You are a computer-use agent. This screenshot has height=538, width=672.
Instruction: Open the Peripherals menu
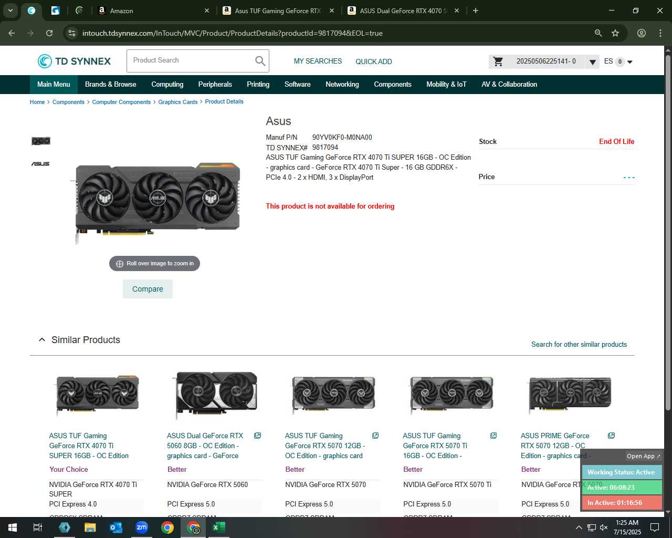click(215, 84)
